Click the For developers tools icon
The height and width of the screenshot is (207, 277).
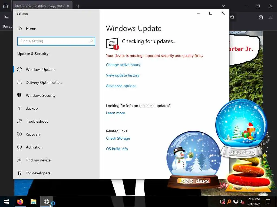19,173
